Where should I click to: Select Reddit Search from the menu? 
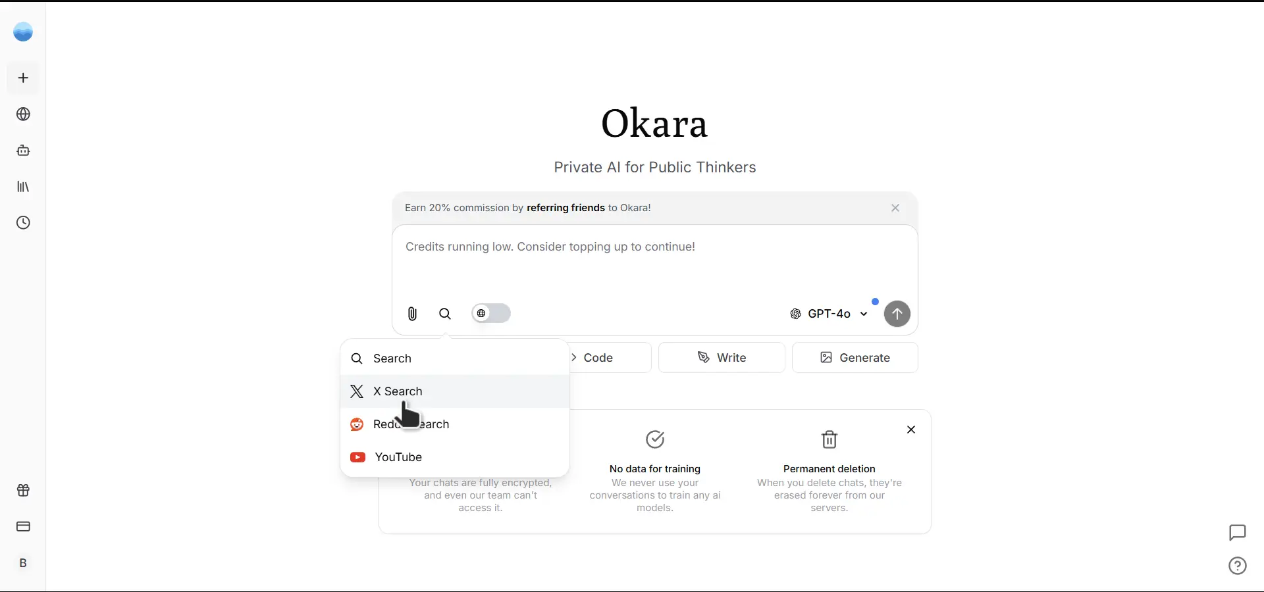411,424
